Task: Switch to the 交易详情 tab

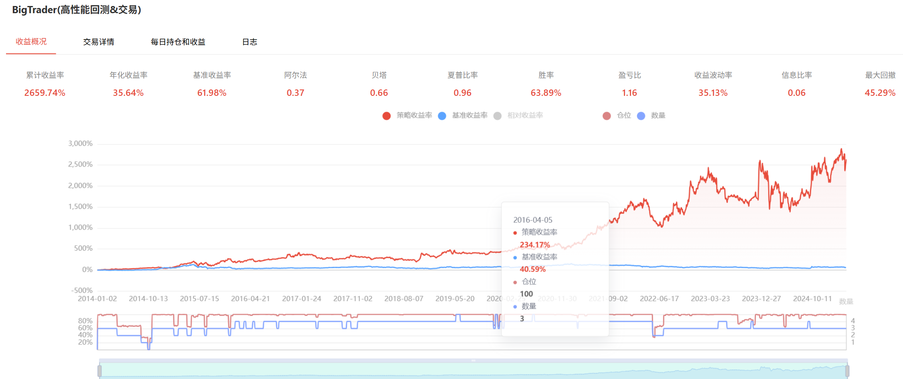Action: [99, 42]
